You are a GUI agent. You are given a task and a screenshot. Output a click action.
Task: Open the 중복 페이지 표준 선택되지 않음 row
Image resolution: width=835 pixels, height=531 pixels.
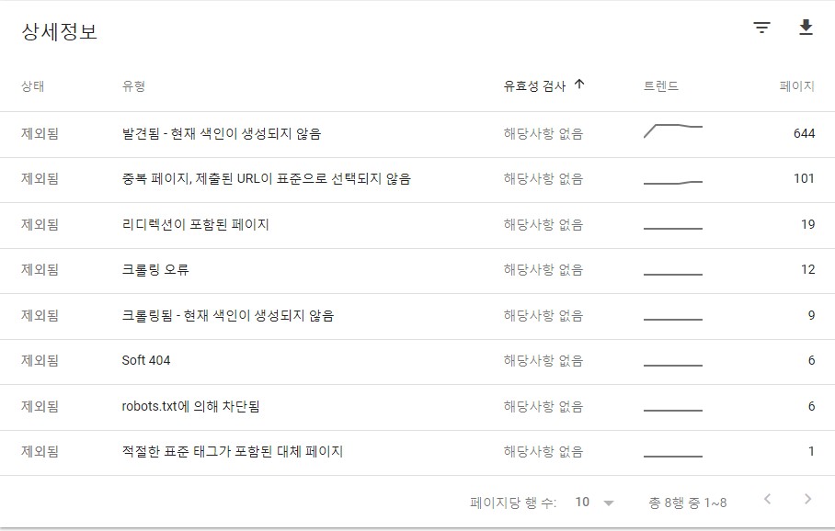[x=417, y=180]
